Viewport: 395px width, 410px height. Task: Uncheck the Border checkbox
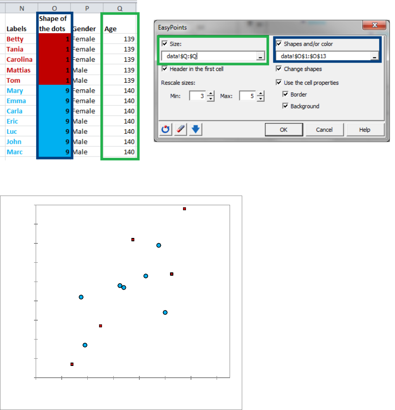(x=285, y=94)
